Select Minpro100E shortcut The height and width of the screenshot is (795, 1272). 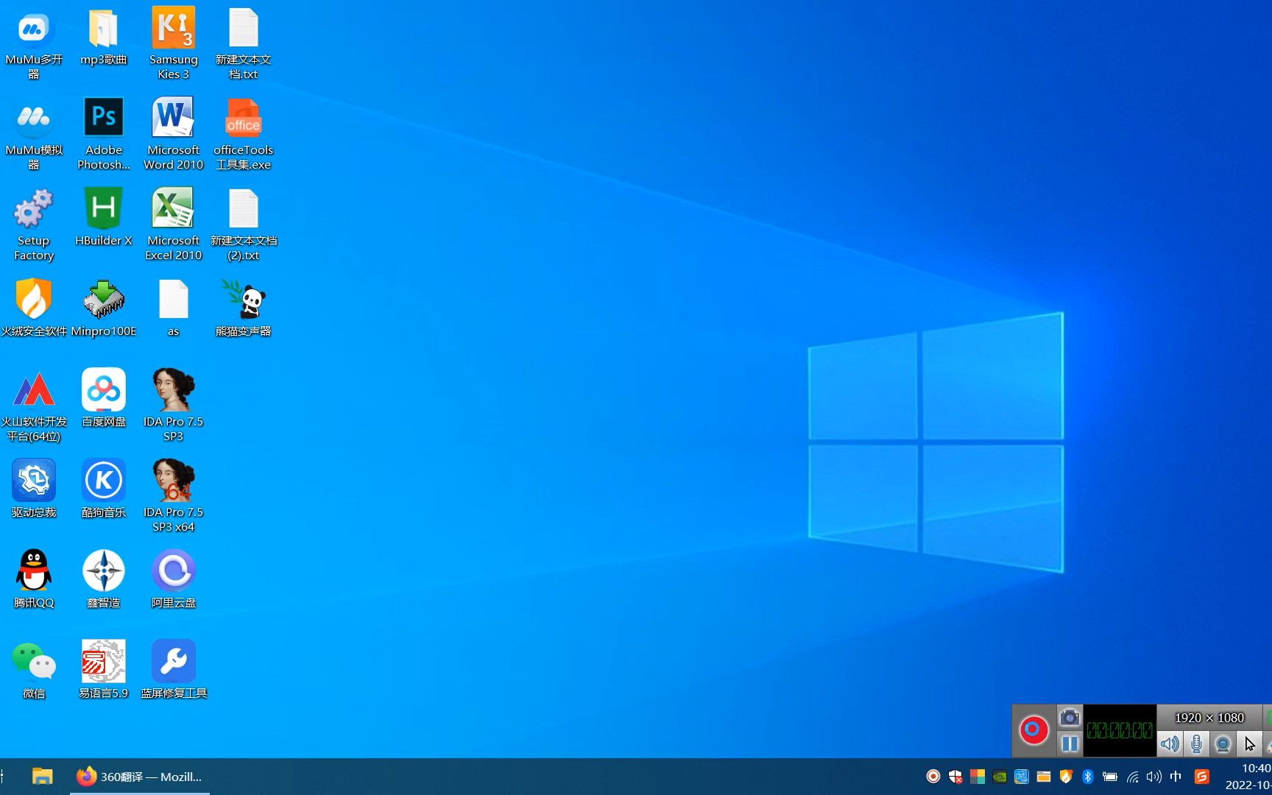point(103,308)
